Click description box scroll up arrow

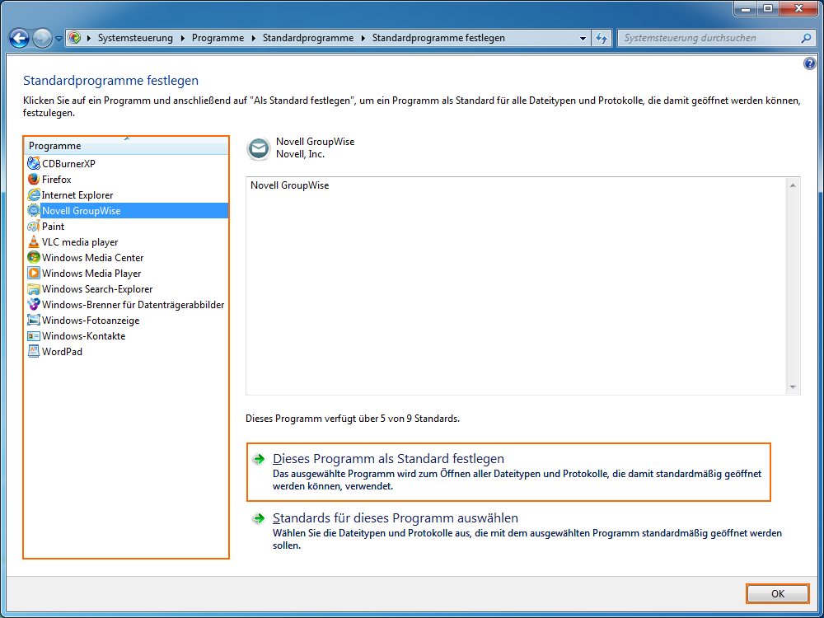[793, 185]
